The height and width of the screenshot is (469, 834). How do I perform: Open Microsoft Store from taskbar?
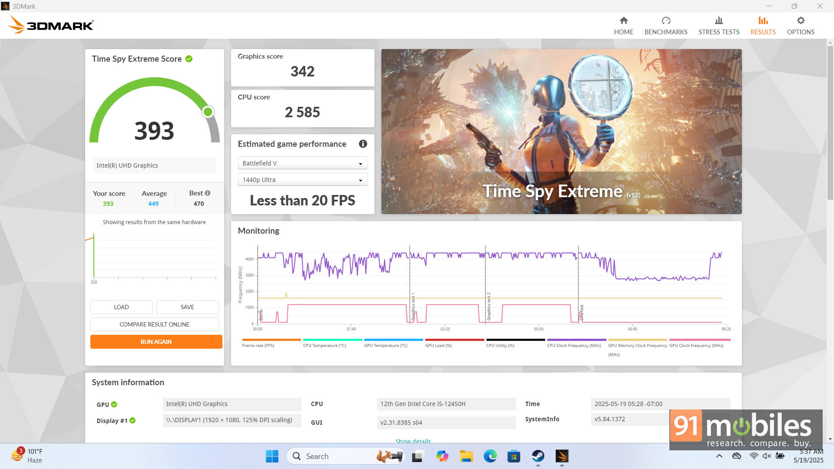(514, 456)
